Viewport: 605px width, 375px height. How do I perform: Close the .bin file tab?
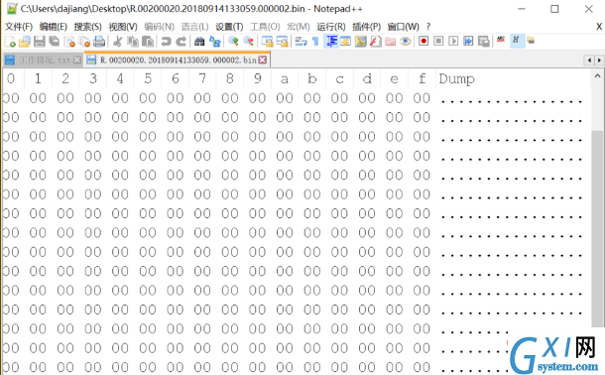[x=263, y=60]
